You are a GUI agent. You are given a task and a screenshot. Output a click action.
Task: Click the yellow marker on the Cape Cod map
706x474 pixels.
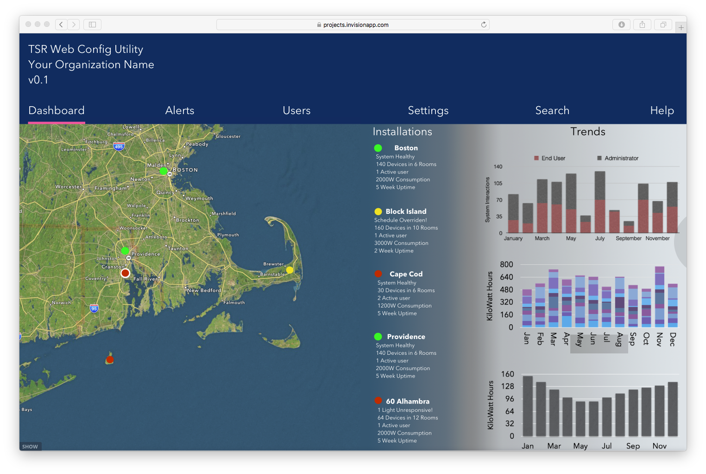click(290, 270)
